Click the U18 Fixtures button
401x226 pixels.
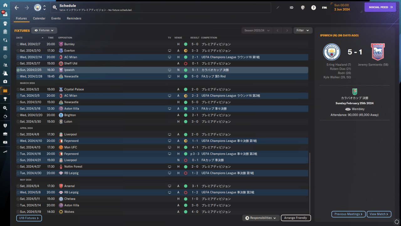pyautogui.click(x=29, y=218)
